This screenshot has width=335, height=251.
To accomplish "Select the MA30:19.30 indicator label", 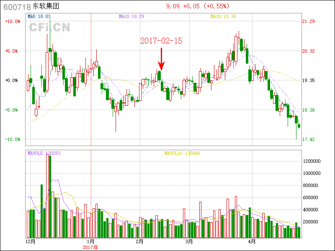I will click(x=223, y=16).
